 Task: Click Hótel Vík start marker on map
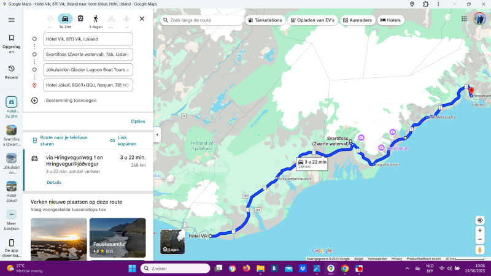211,236
